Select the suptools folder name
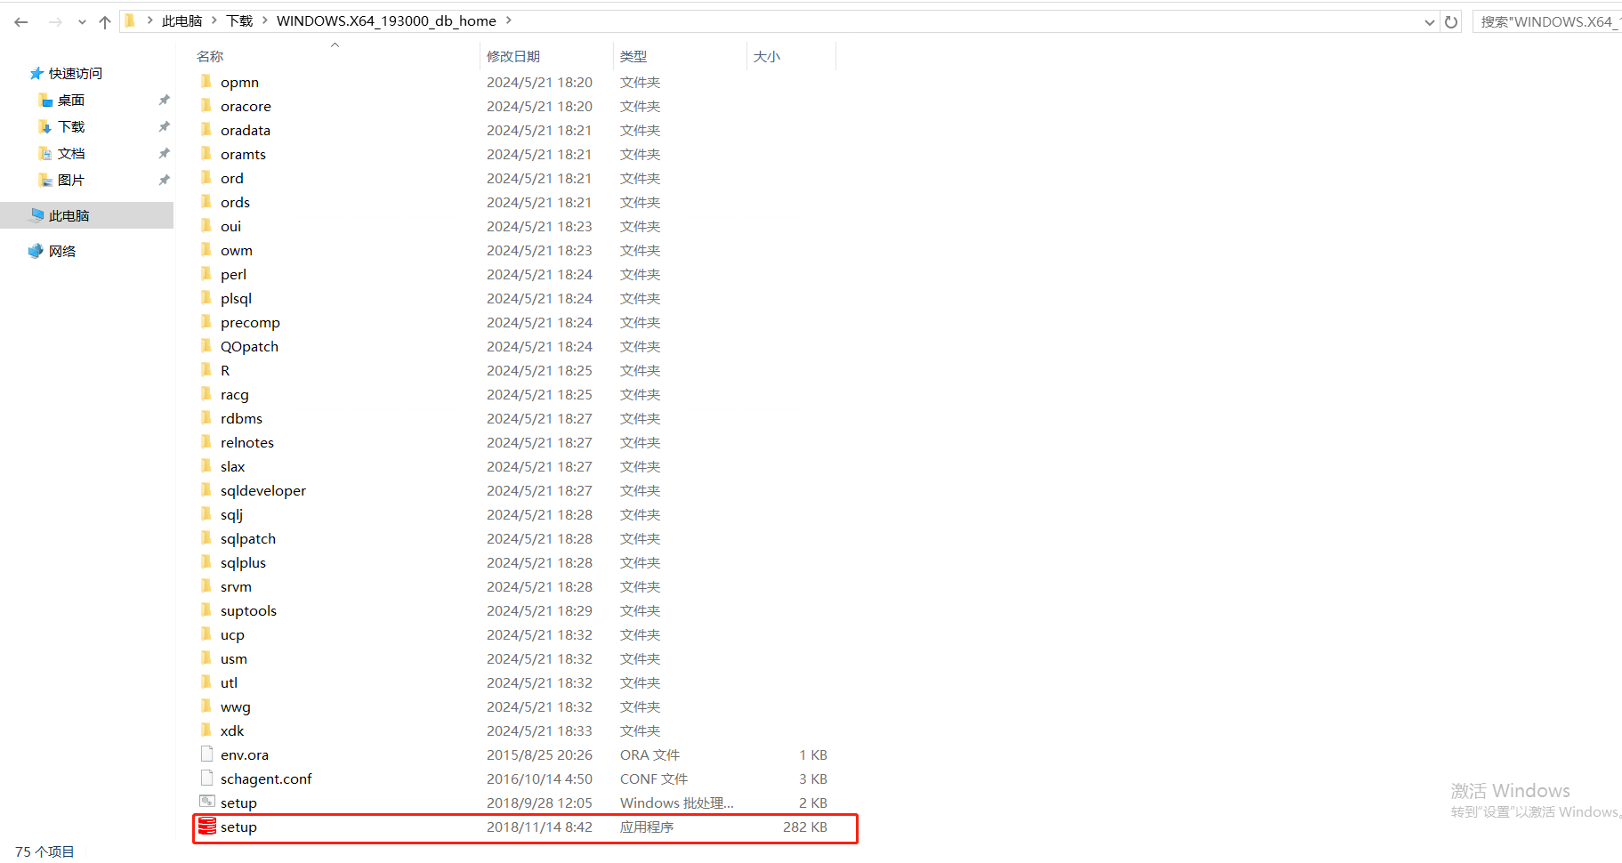 click(x=248, y=610)
